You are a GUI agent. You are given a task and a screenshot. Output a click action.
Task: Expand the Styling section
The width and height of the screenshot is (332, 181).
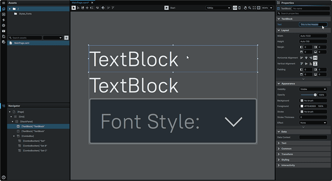click(279, 160)
